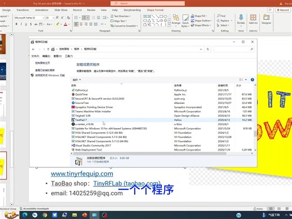Click PowerPoint Search box in title bar
This screenshot has height=219, width=292.
[x=148, y=3]
